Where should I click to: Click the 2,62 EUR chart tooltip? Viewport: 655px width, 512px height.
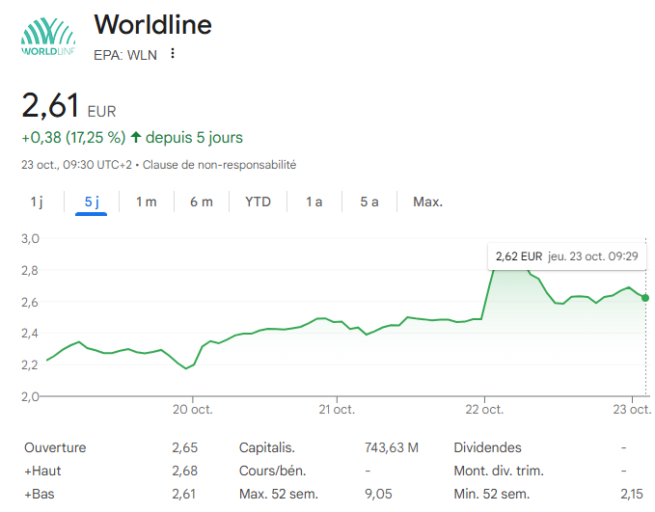[x=567, y=256]
